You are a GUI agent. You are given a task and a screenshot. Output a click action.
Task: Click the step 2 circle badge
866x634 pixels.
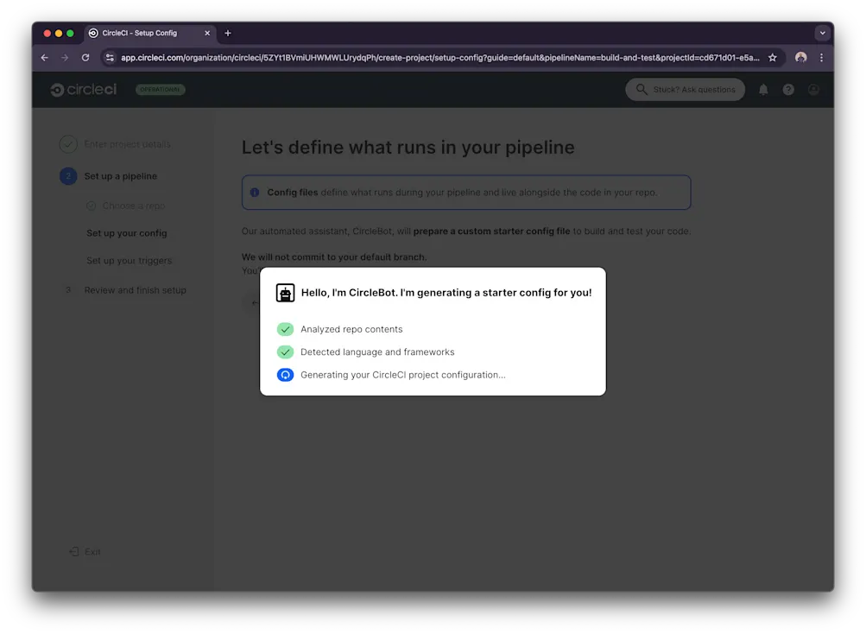68,176
